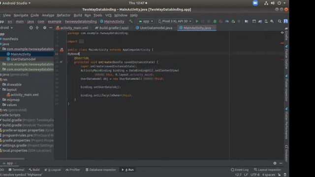Viewport: 315px width, 177px height.
Task: Click the error icon beside class declaration
Action: tap(62, 50)
